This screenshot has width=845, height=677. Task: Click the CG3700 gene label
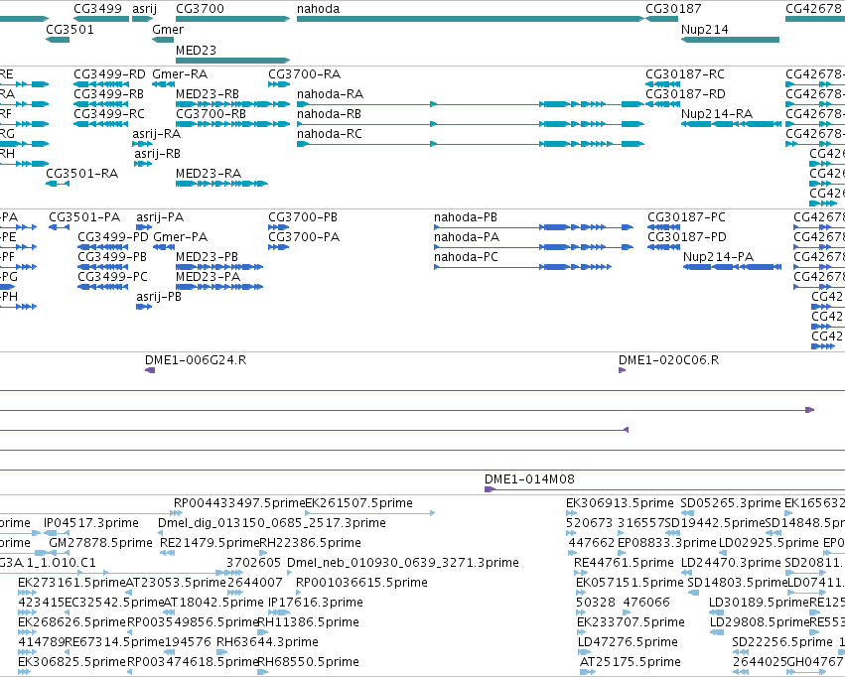coord(200,9)
